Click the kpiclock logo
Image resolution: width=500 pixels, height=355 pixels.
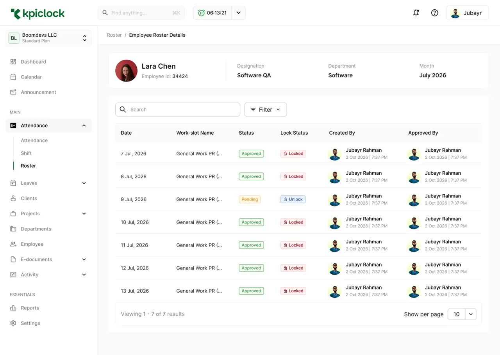pyautogui.click(x=38, y=14)
